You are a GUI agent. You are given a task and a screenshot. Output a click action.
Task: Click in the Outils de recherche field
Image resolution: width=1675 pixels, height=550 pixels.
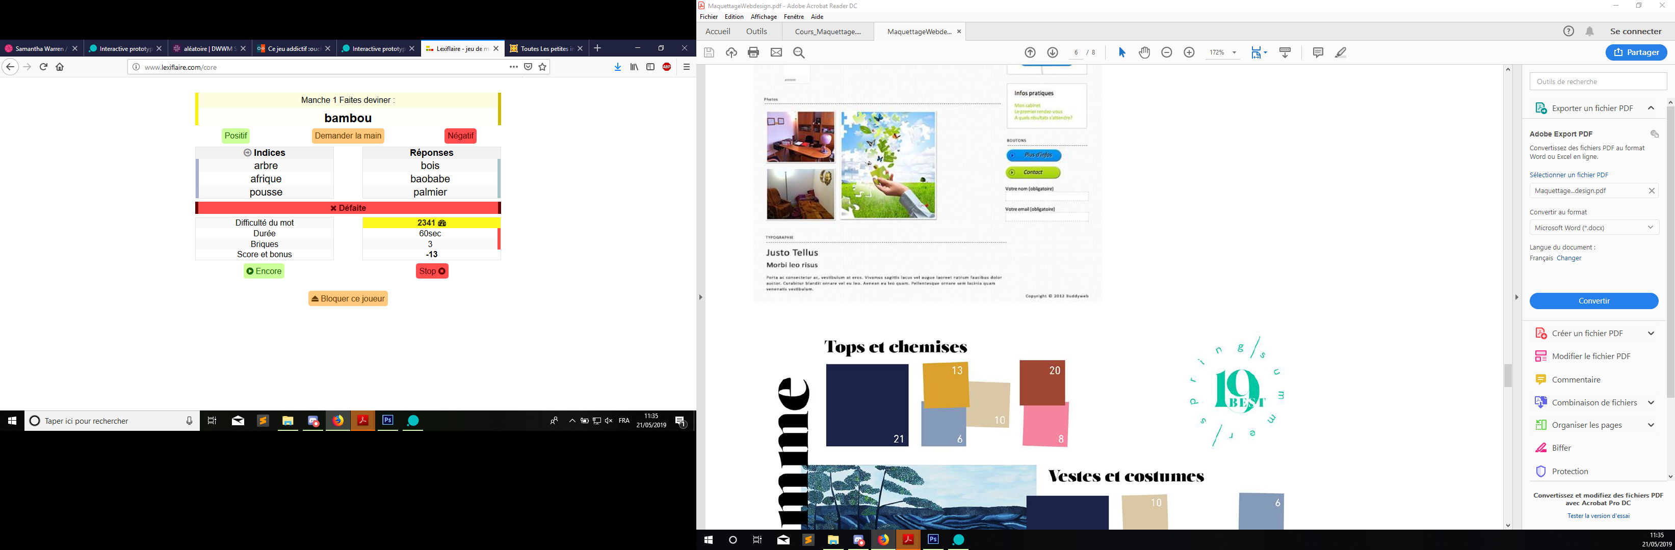click(x=1597, y=82)
